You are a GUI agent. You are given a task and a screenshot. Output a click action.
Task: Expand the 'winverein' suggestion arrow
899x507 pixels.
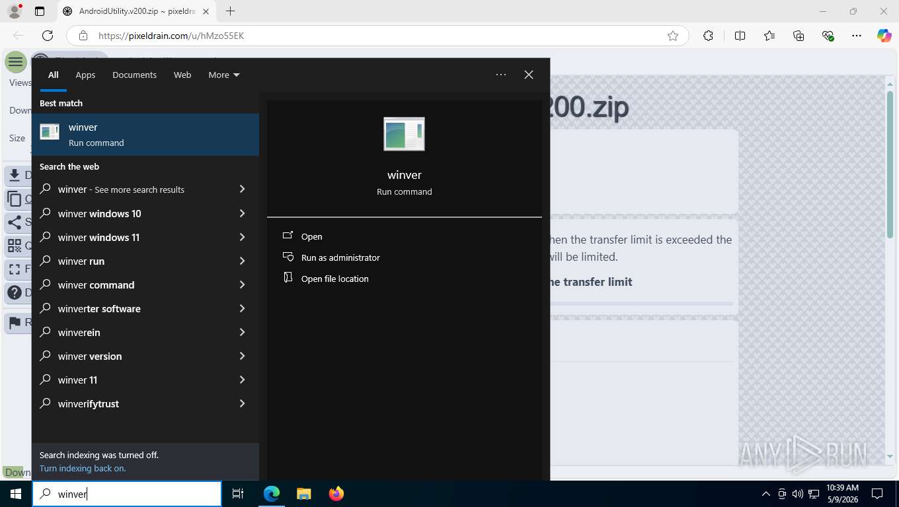[242, 332]
